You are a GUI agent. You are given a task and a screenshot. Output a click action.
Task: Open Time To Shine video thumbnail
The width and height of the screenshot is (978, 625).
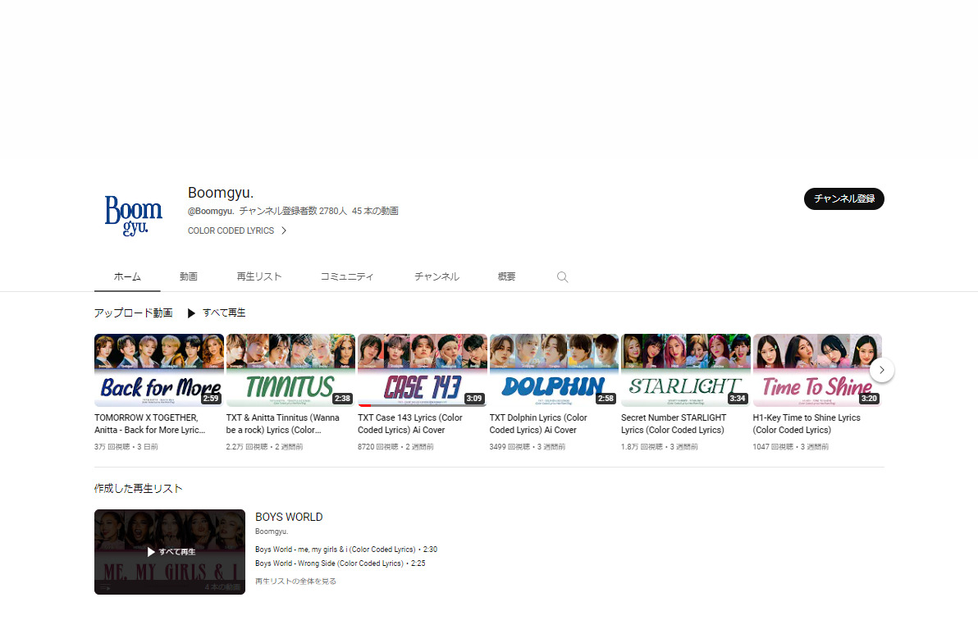[817, 370]
